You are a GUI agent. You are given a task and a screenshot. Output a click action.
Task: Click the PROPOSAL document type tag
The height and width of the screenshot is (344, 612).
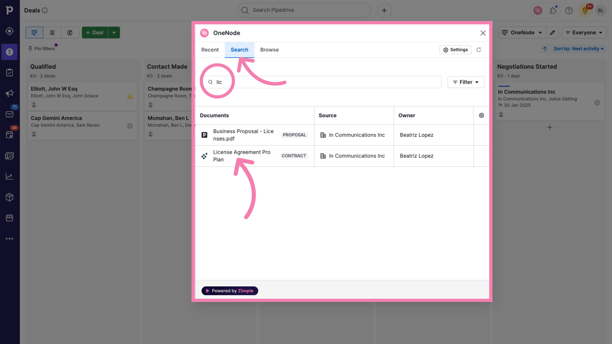point(294,135)
